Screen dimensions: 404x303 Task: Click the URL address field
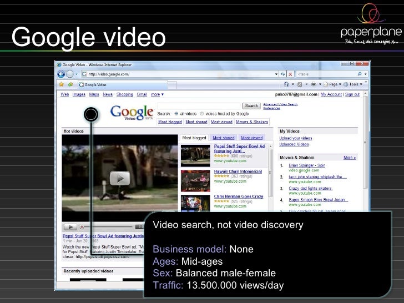point(178,74)
